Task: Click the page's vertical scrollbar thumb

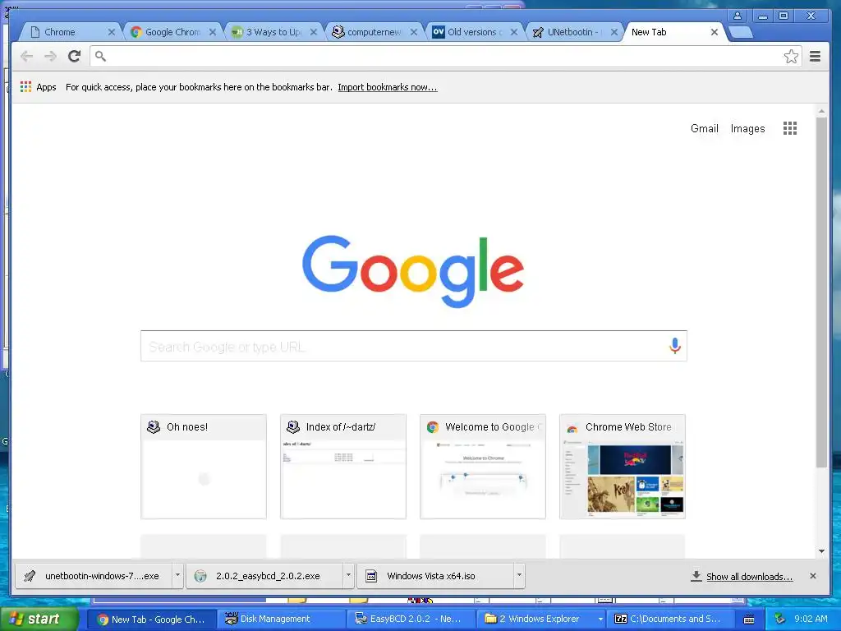Action: pyautogui.click(x=821, y=292)
